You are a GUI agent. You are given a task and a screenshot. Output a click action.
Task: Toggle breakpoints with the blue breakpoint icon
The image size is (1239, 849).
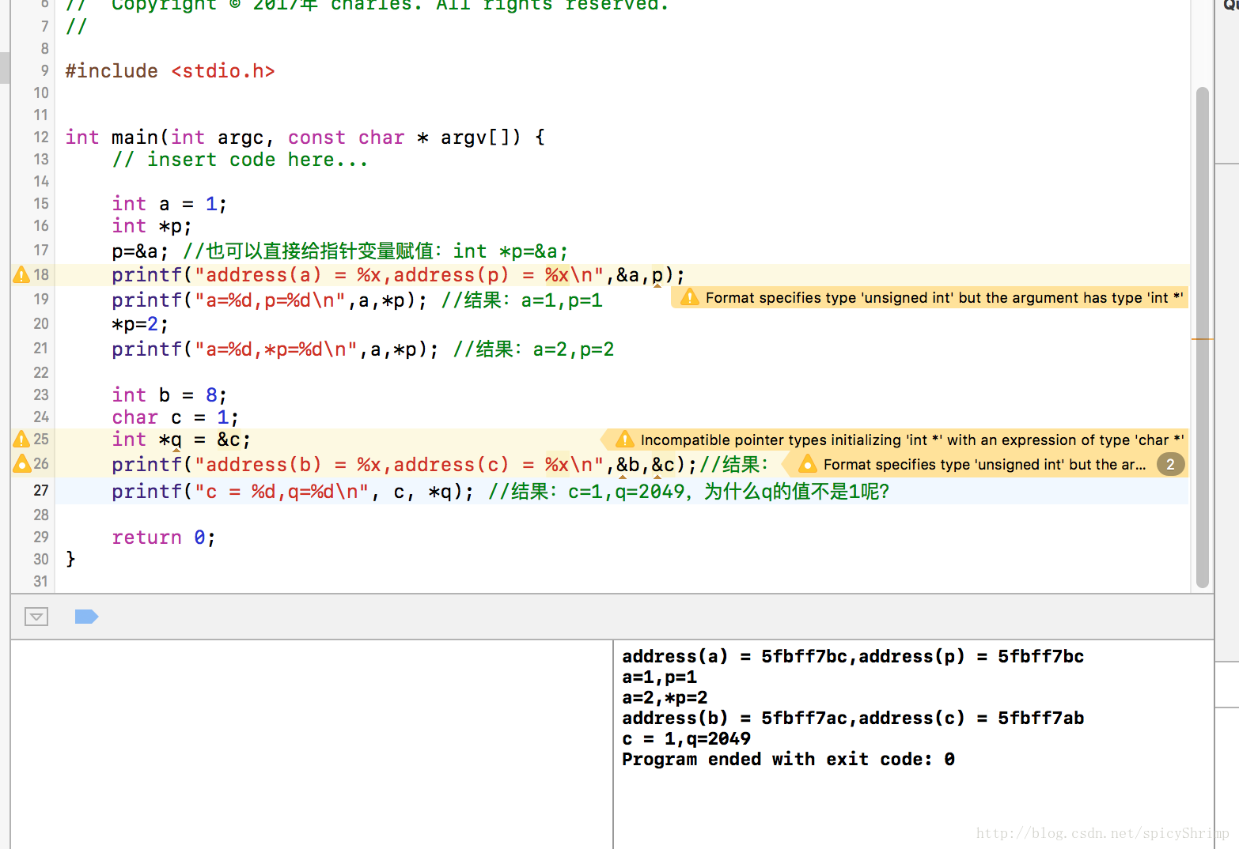pyautogui.click(x=86, y=617)
